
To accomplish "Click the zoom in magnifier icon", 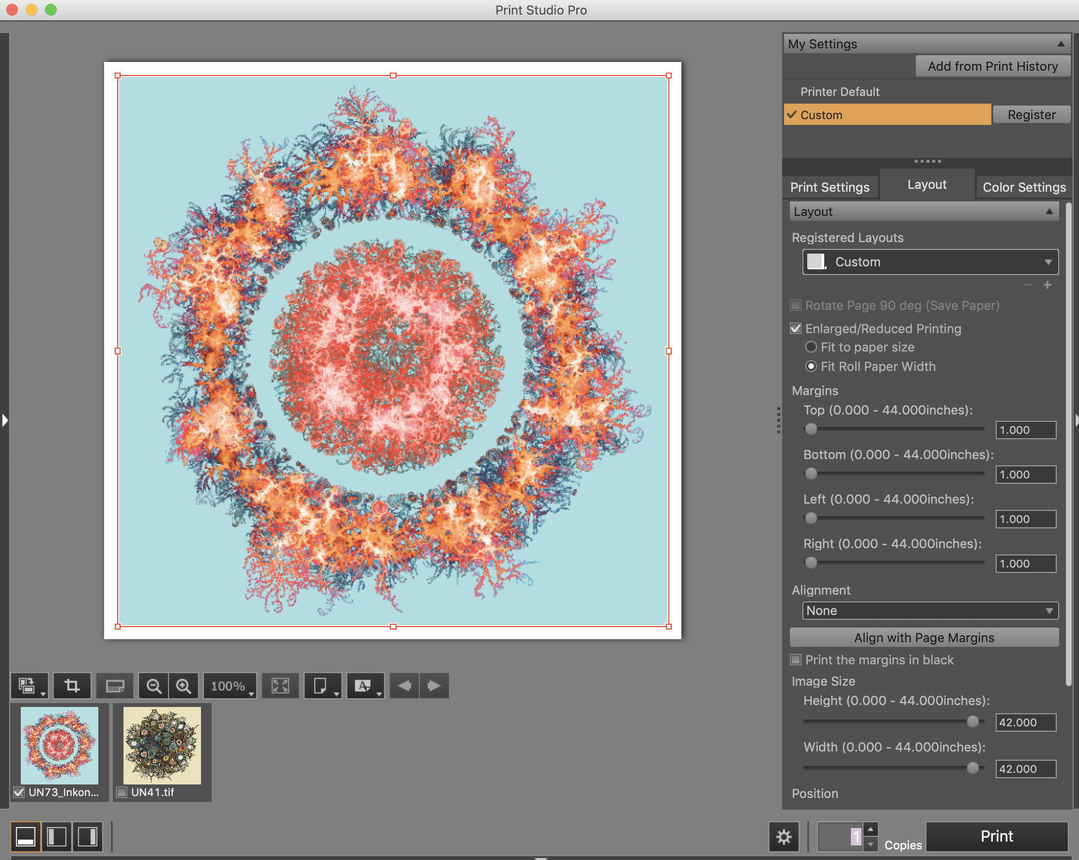I will tap(184, 685).
